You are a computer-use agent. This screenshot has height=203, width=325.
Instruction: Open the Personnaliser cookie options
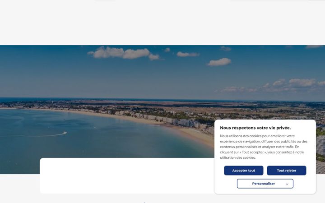(265, 184)
